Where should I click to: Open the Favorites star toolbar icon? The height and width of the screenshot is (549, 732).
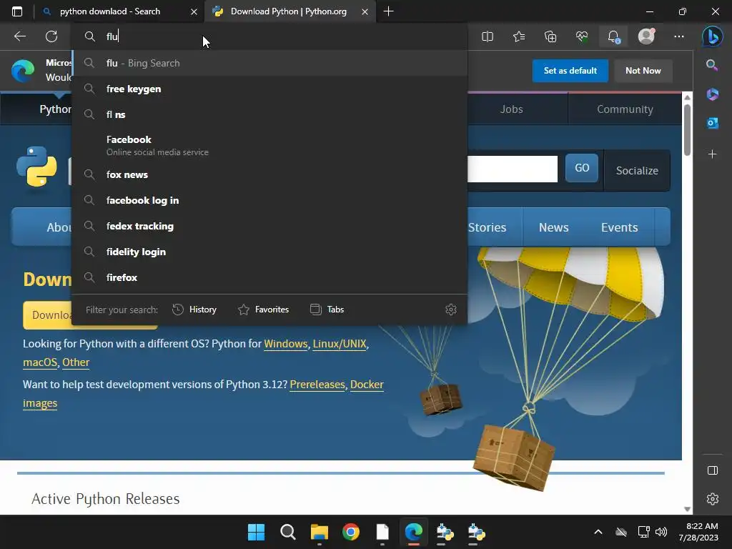pyautogui.click(x=519, y=36)
